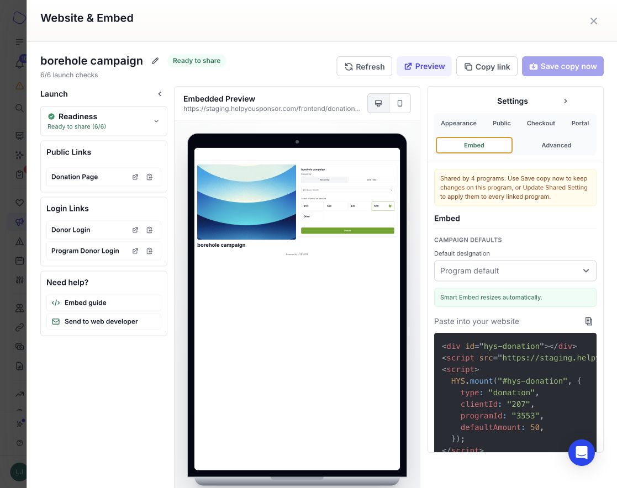Click the "Ready to share" status badge
617x488 pixels.
(x=197, y=61)
